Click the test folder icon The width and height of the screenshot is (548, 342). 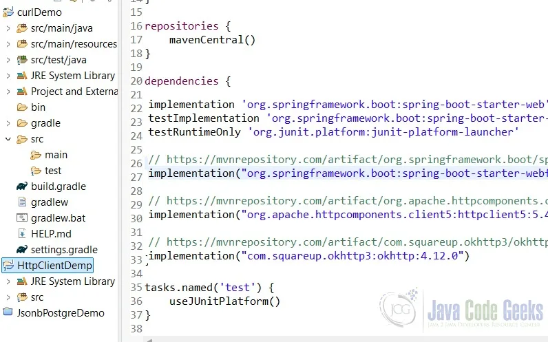pos(36,171)
